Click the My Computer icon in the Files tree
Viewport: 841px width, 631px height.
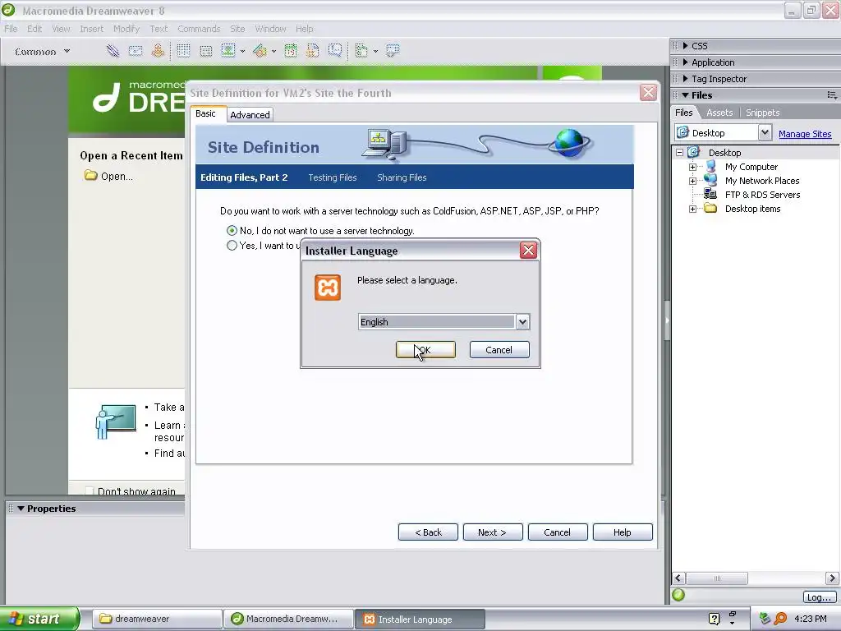click(x=711, y=167)
